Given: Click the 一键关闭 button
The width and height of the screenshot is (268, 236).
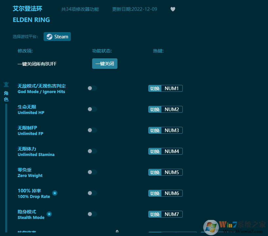Looking at the screenshot, I should (x=105, y=64).
